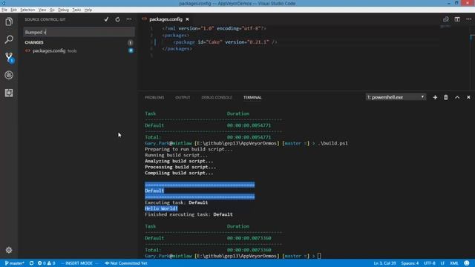
Task: Change indentation via Spaces: 4
Action: (x=410, y=263)
